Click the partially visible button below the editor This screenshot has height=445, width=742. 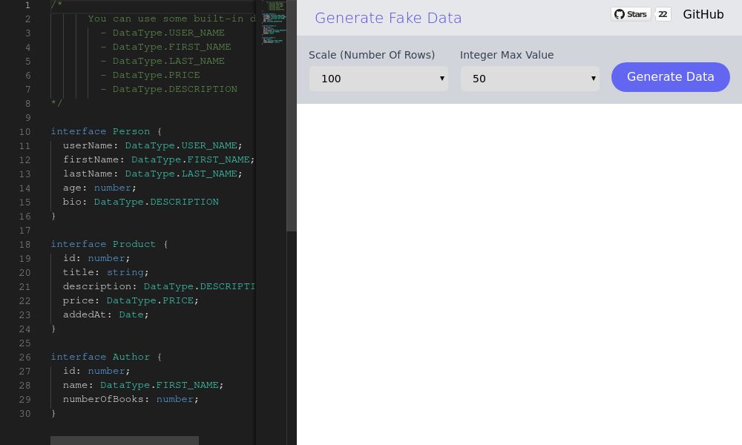(x=125, y=441)
